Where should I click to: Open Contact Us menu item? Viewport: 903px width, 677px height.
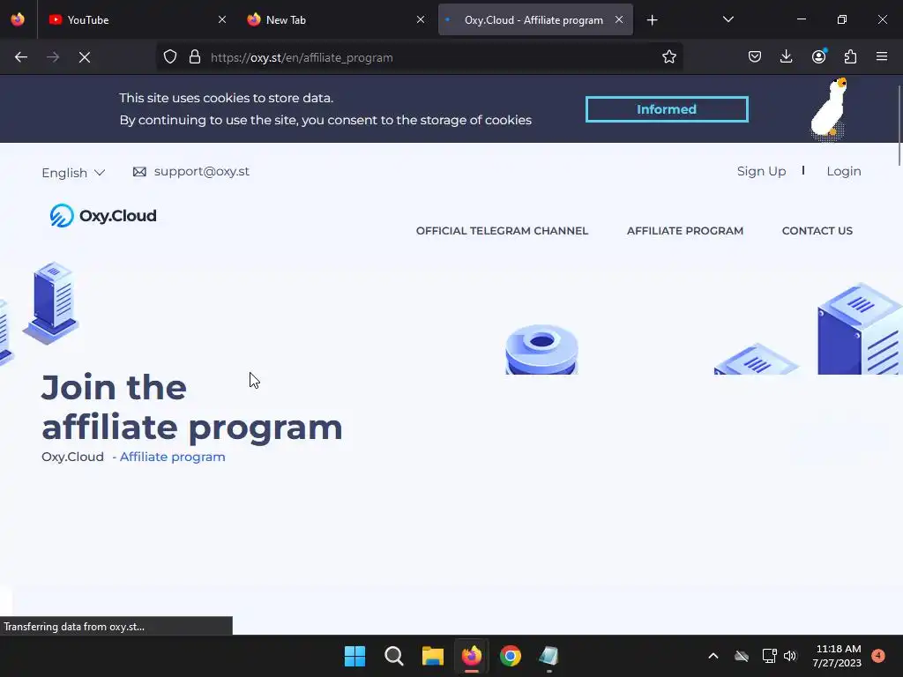[x=817, y=231]
